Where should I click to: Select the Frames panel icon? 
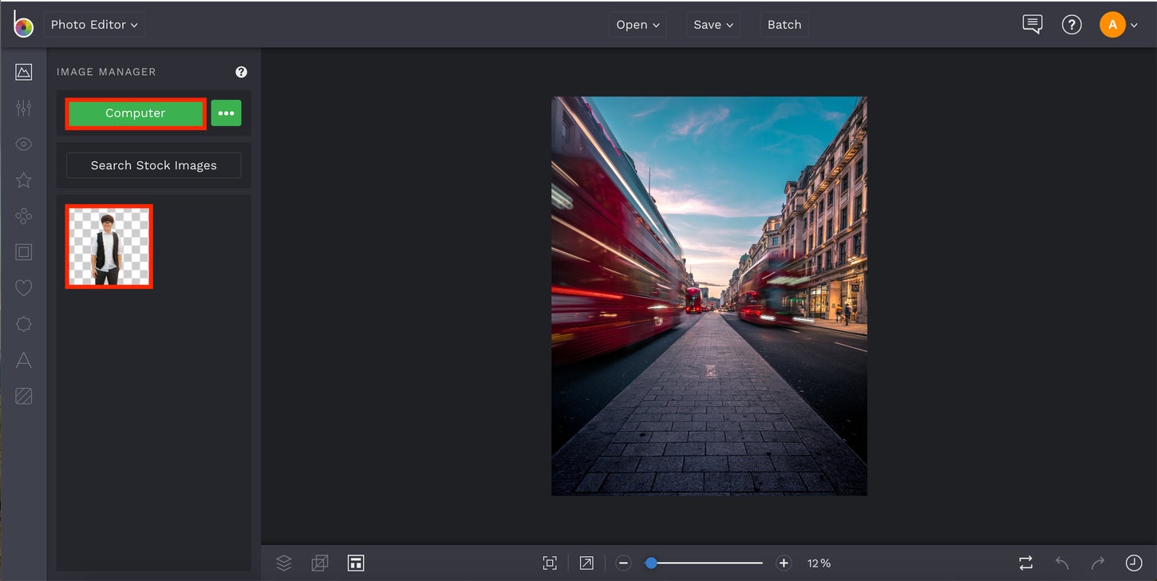click(x=23, y=251)
